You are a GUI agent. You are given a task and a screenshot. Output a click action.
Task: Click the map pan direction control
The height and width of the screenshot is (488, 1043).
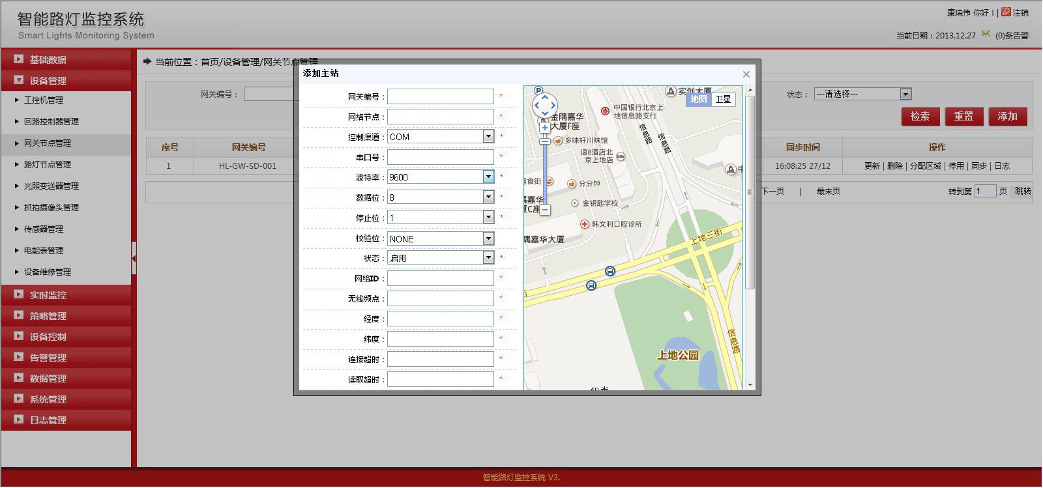[545, 105]
